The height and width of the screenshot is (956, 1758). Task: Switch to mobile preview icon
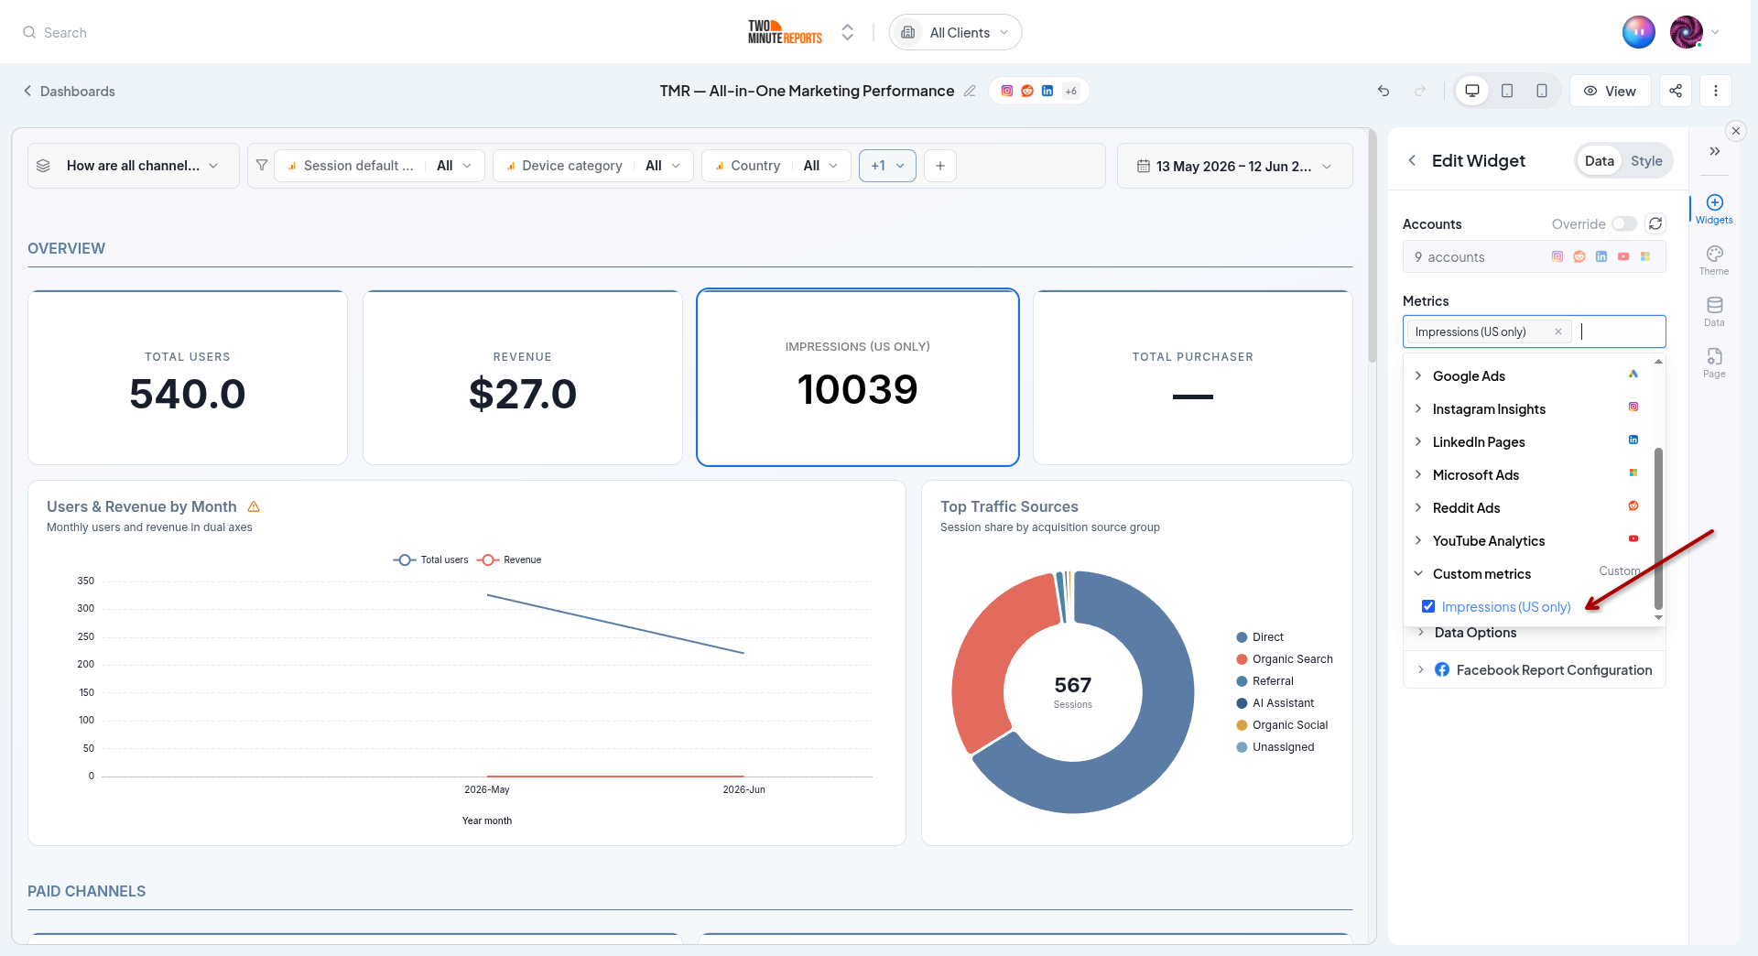(x=1542, y=91)
